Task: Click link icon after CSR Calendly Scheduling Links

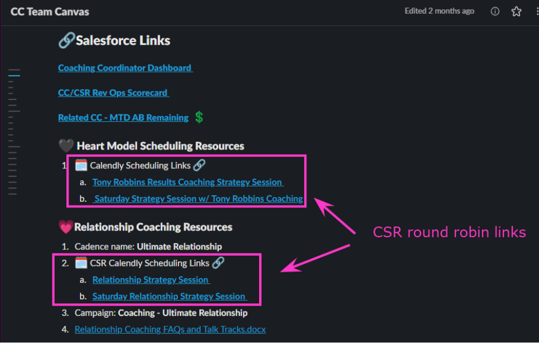Action: (x=218, y=263)
